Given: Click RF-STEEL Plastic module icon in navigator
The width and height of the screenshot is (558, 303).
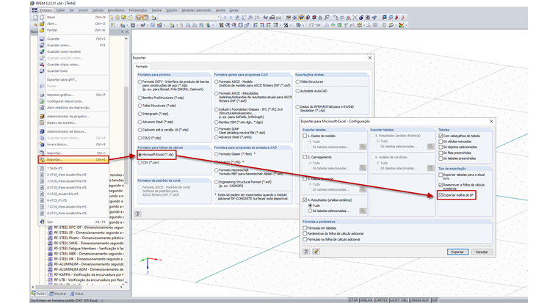Looking at the screenshot, I should pos(50,238).
